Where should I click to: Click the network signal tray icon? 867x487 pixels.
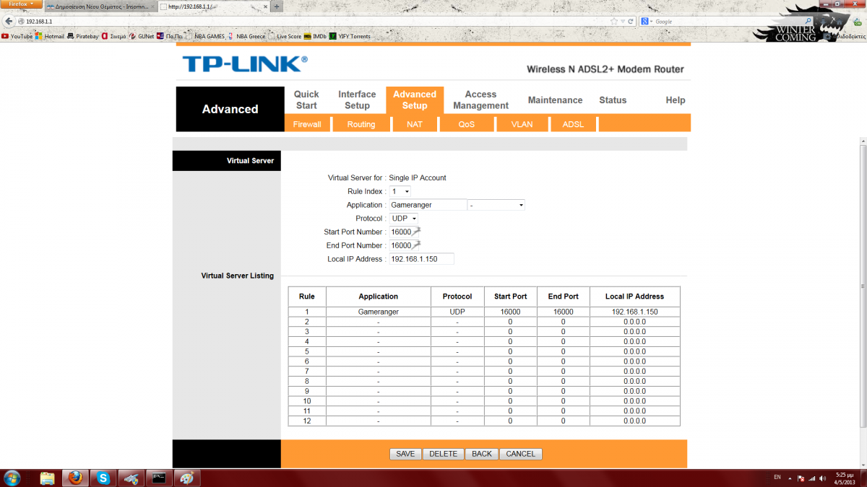[x=811, y=478]
